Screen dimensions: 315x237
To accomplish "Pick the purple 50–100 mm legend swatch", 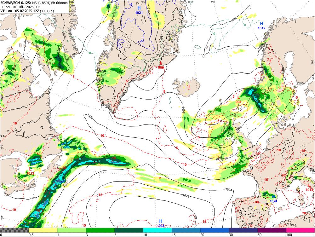I will [272, 230].
